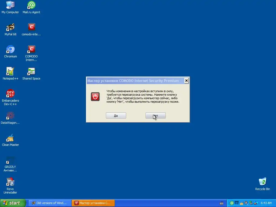The height and width of the screenshot is (207, 276).
Task: Click the 'Нет' button to restart later
Action: pos(156,115)
